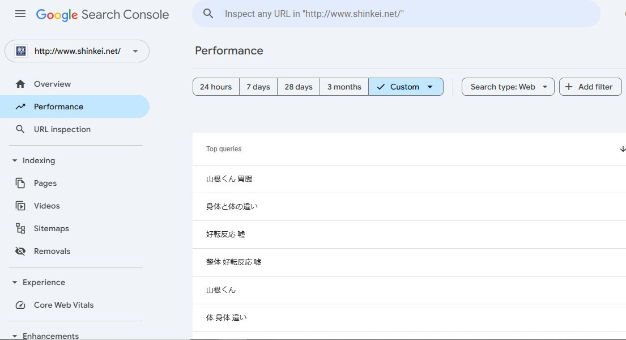Click the Top queries column header

tap(224, 149)
